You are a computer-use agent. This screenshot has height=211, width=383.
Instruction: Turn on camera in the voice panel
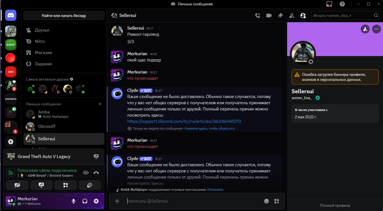point(17,185)
